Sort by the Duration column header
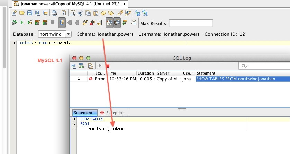The width and height of the screenshot is (290, 154). click(x=146, y=73)
